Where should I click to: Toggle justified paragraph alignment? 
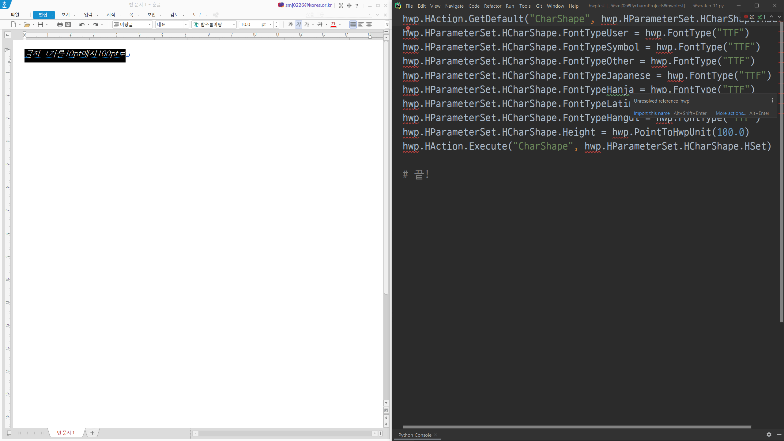[x=353, y=24]
